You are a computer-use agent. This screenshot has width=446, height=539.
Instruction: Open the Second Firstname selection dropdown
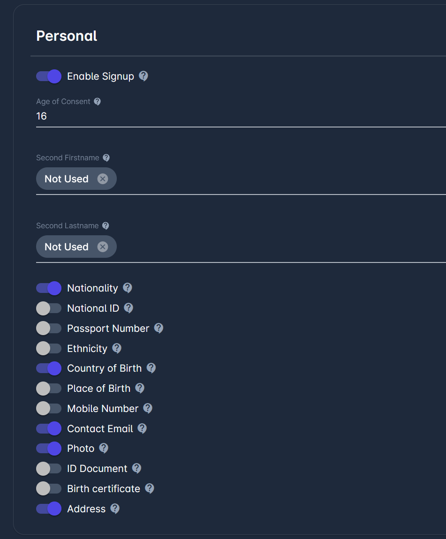(281, 179)
